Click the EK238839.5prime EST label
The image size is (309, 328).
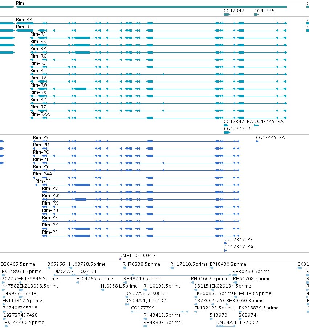tap(259, 308)
